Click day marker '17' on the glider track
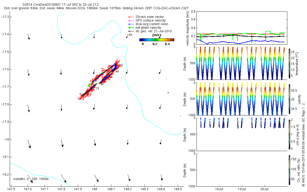Viewport: 307px width, 192px height. pos(117,72)
